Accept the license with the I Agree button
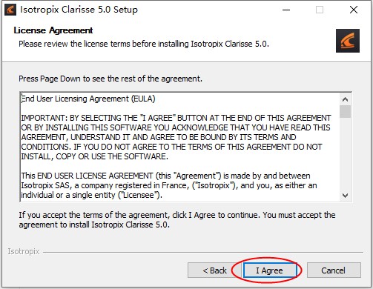 (270, 270)
